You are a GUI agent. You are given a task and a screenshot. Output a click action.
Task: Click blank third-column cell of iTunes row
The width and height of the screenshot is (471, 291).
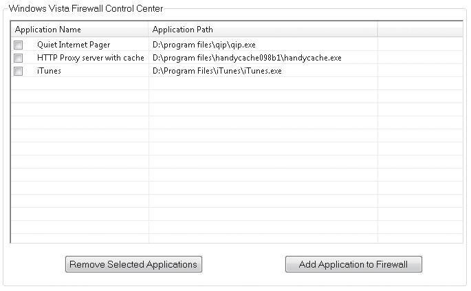420,71
